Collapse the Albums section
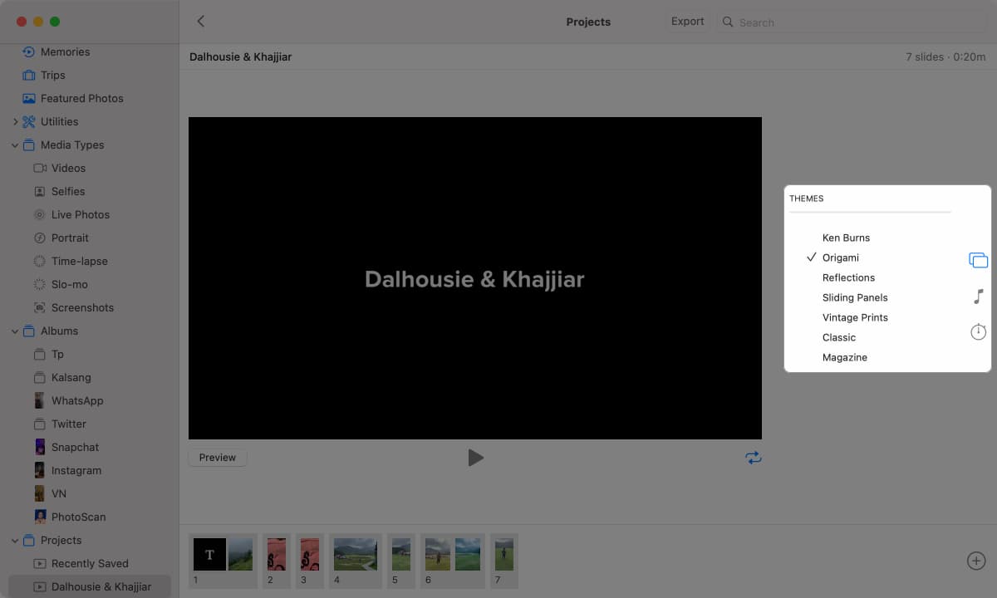This screenshot has height=598, width=997. click(x=15, y=331)
